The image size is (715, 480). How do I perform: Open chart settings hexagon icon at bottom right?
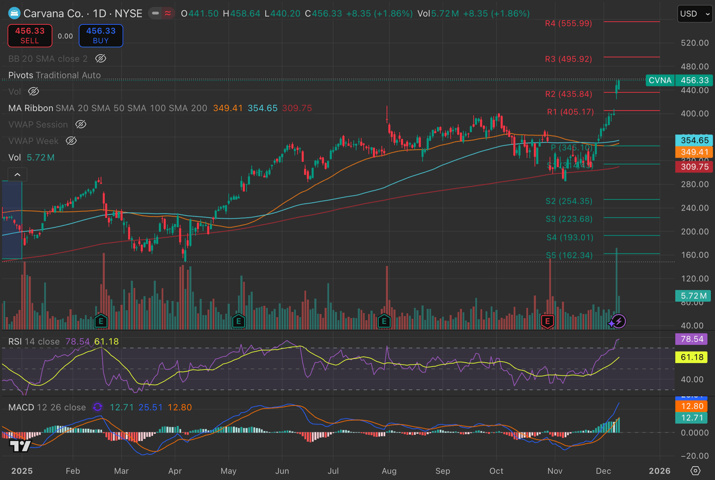(x=695, y=471)
